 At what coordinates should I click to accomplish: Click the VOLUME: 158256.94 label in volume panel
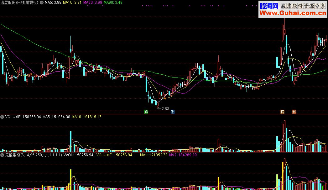tap(23, 117)
